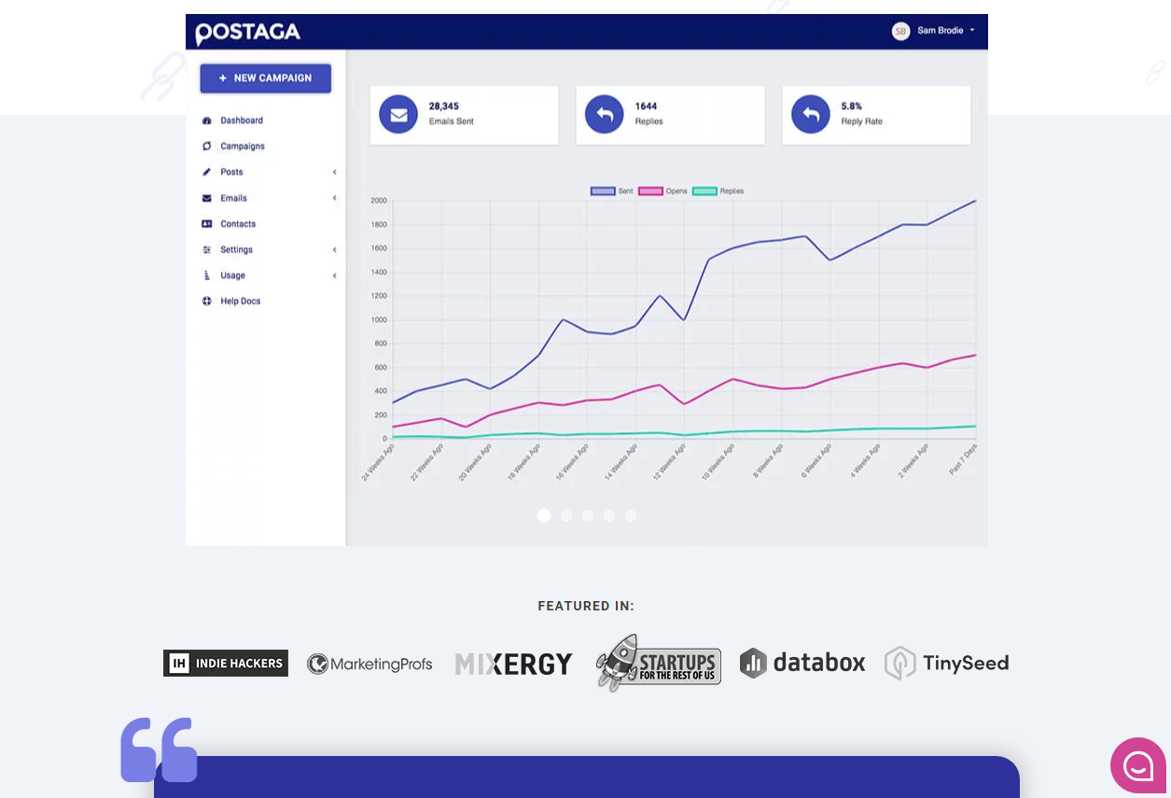Jump to the fifth carousel slide dot
1171x798 pixels.
coord(631,515)
